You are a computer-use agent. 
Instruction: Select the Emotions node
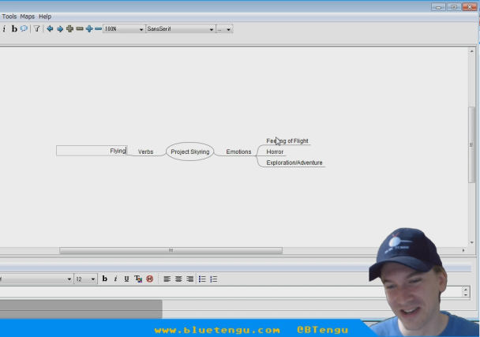(x=238, y=152)
